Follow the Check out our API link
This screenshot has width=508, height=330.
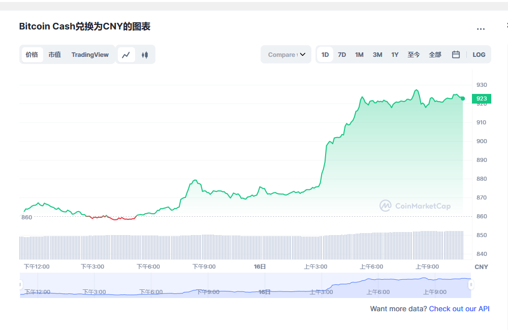[459, 309]
